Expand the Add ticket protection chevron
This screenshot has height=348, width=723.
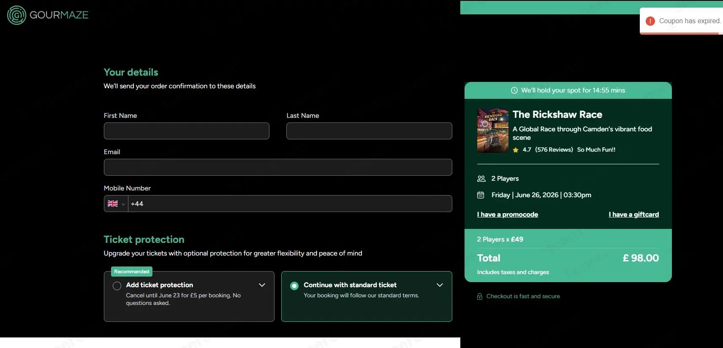(262, 285)
